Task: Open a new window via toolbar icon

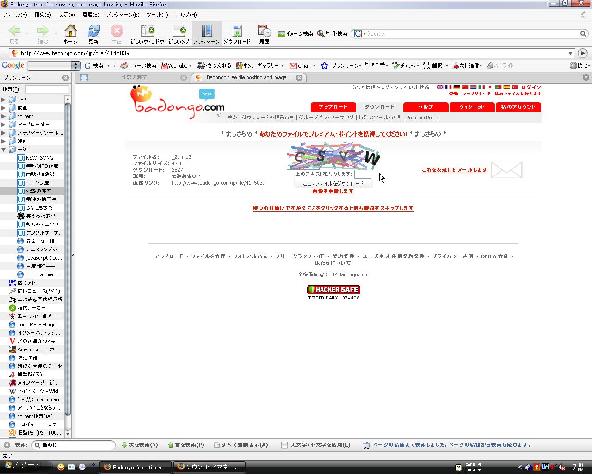Action: click(x=147, y=34)
